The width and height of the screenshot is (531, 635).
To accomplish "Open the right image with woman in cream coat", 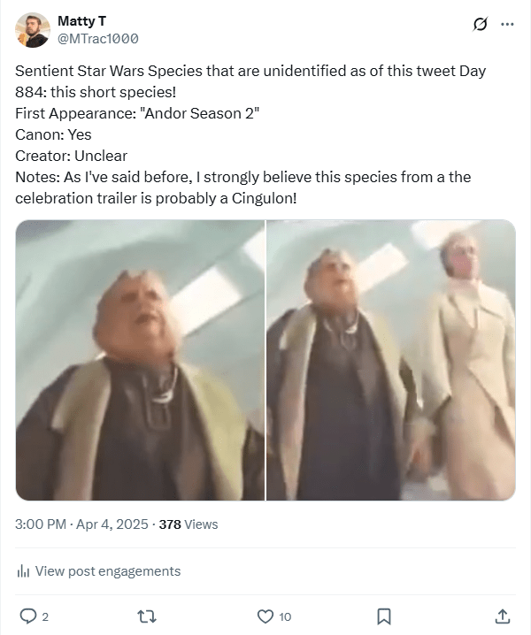I will point(390,360).
